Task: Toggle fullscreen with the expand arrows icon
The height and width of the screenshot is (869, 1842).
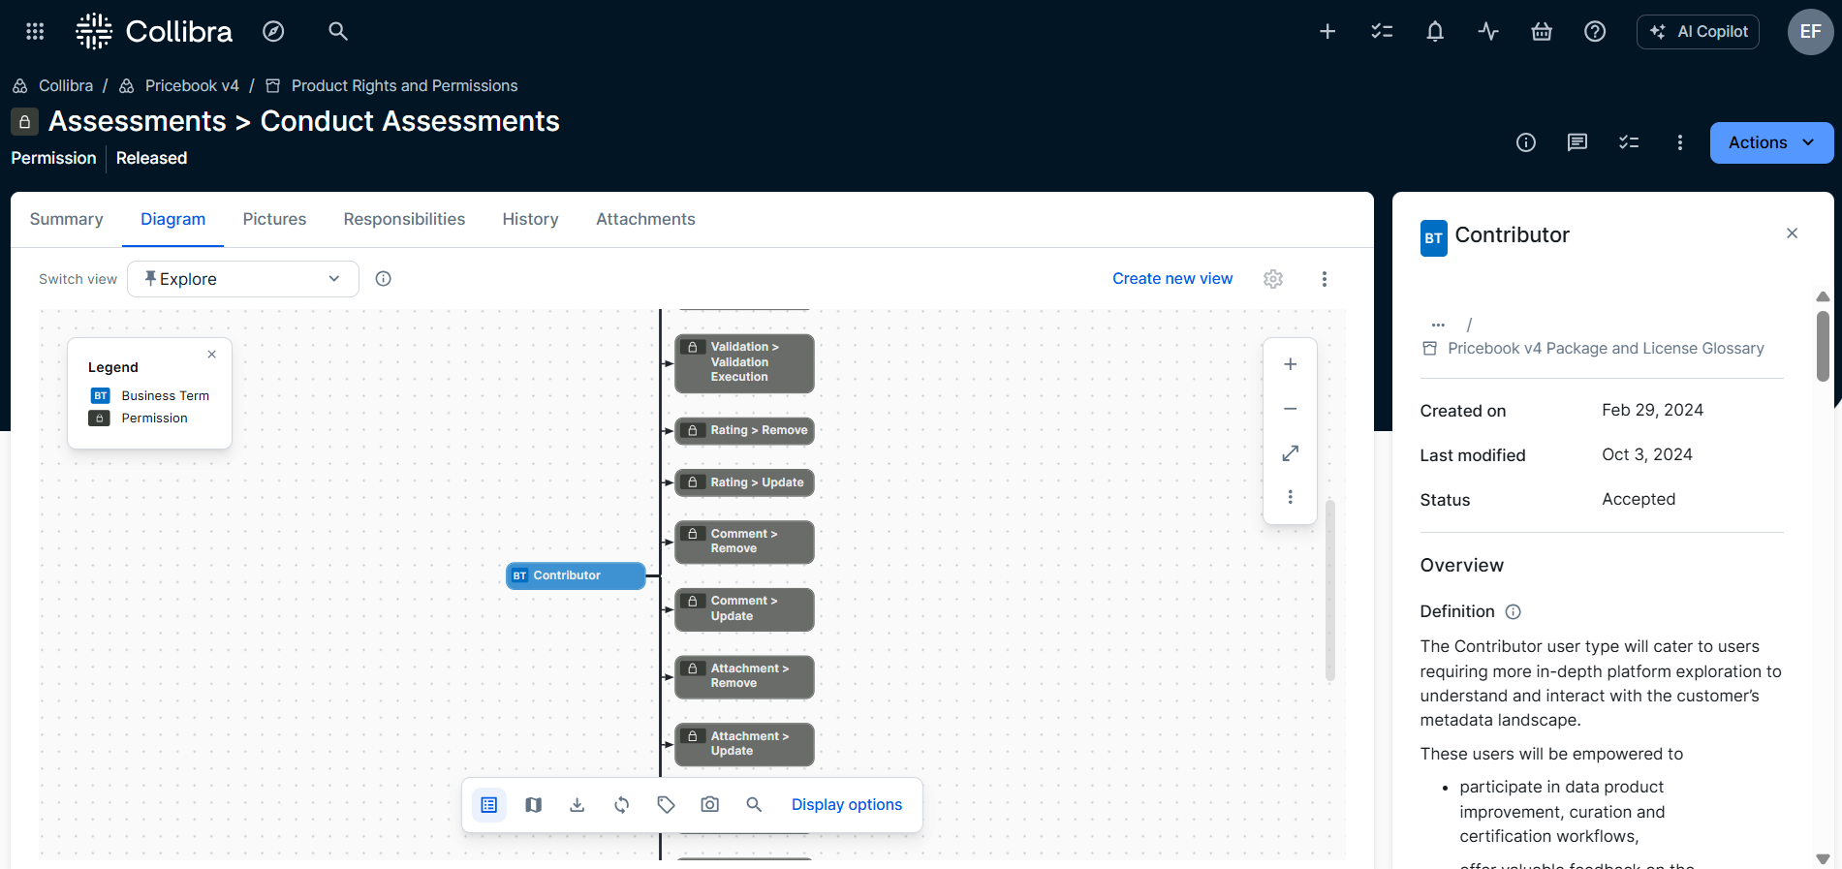Action: pos(1290,452)
